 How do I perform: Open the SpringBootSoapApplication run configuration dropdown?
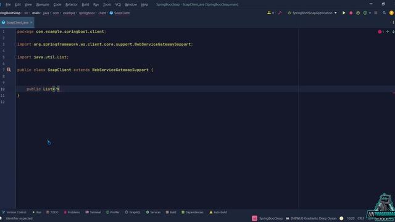(312, 13)
